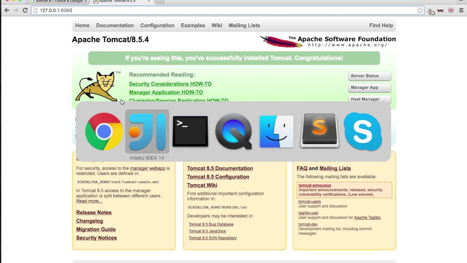This screenshot has width=467, height=263.
Task: Open the Mailing Lists navigation item
Action: coord(244,26)
